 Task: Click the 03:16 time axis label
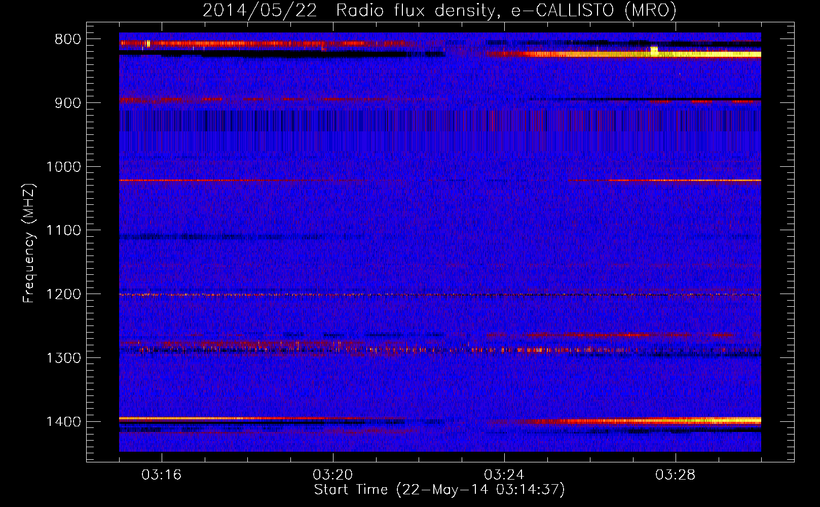[162, 475]
